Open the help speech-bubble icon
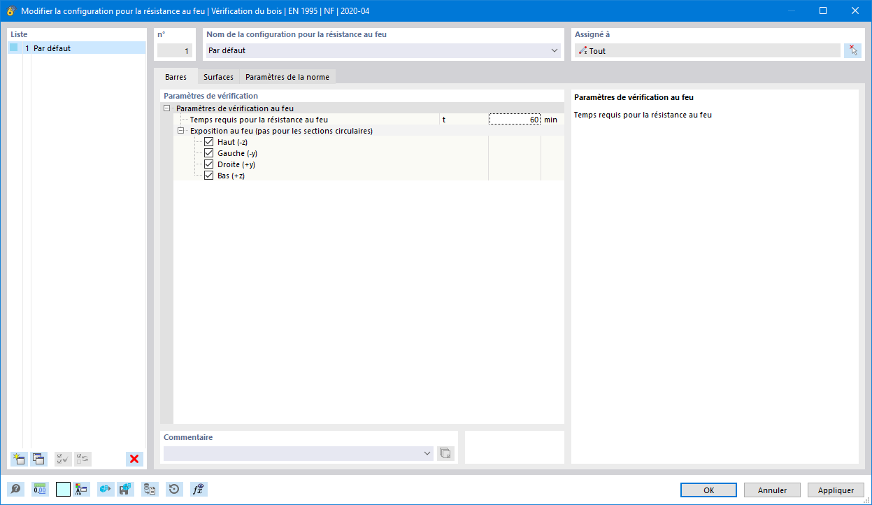 coord(15,490)
